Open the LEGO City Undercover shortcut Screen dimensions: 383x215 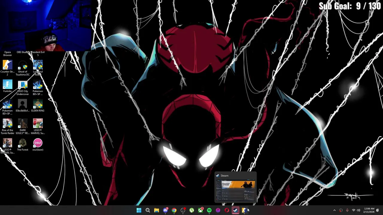(22, 88)
